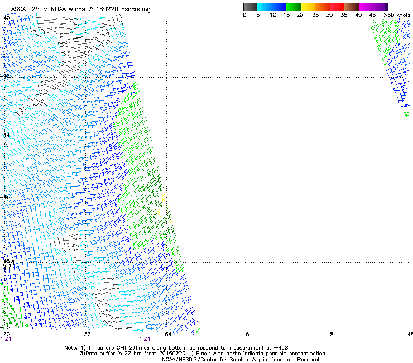The image size is (413, 363).
Task: Select the -48 longitude axis label at bottom
Action: (328, 335)
